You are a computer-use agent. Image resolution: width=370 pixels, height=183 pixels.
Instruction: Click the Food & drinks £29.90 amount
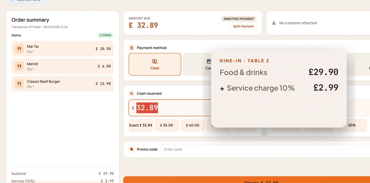coord(323,72)
